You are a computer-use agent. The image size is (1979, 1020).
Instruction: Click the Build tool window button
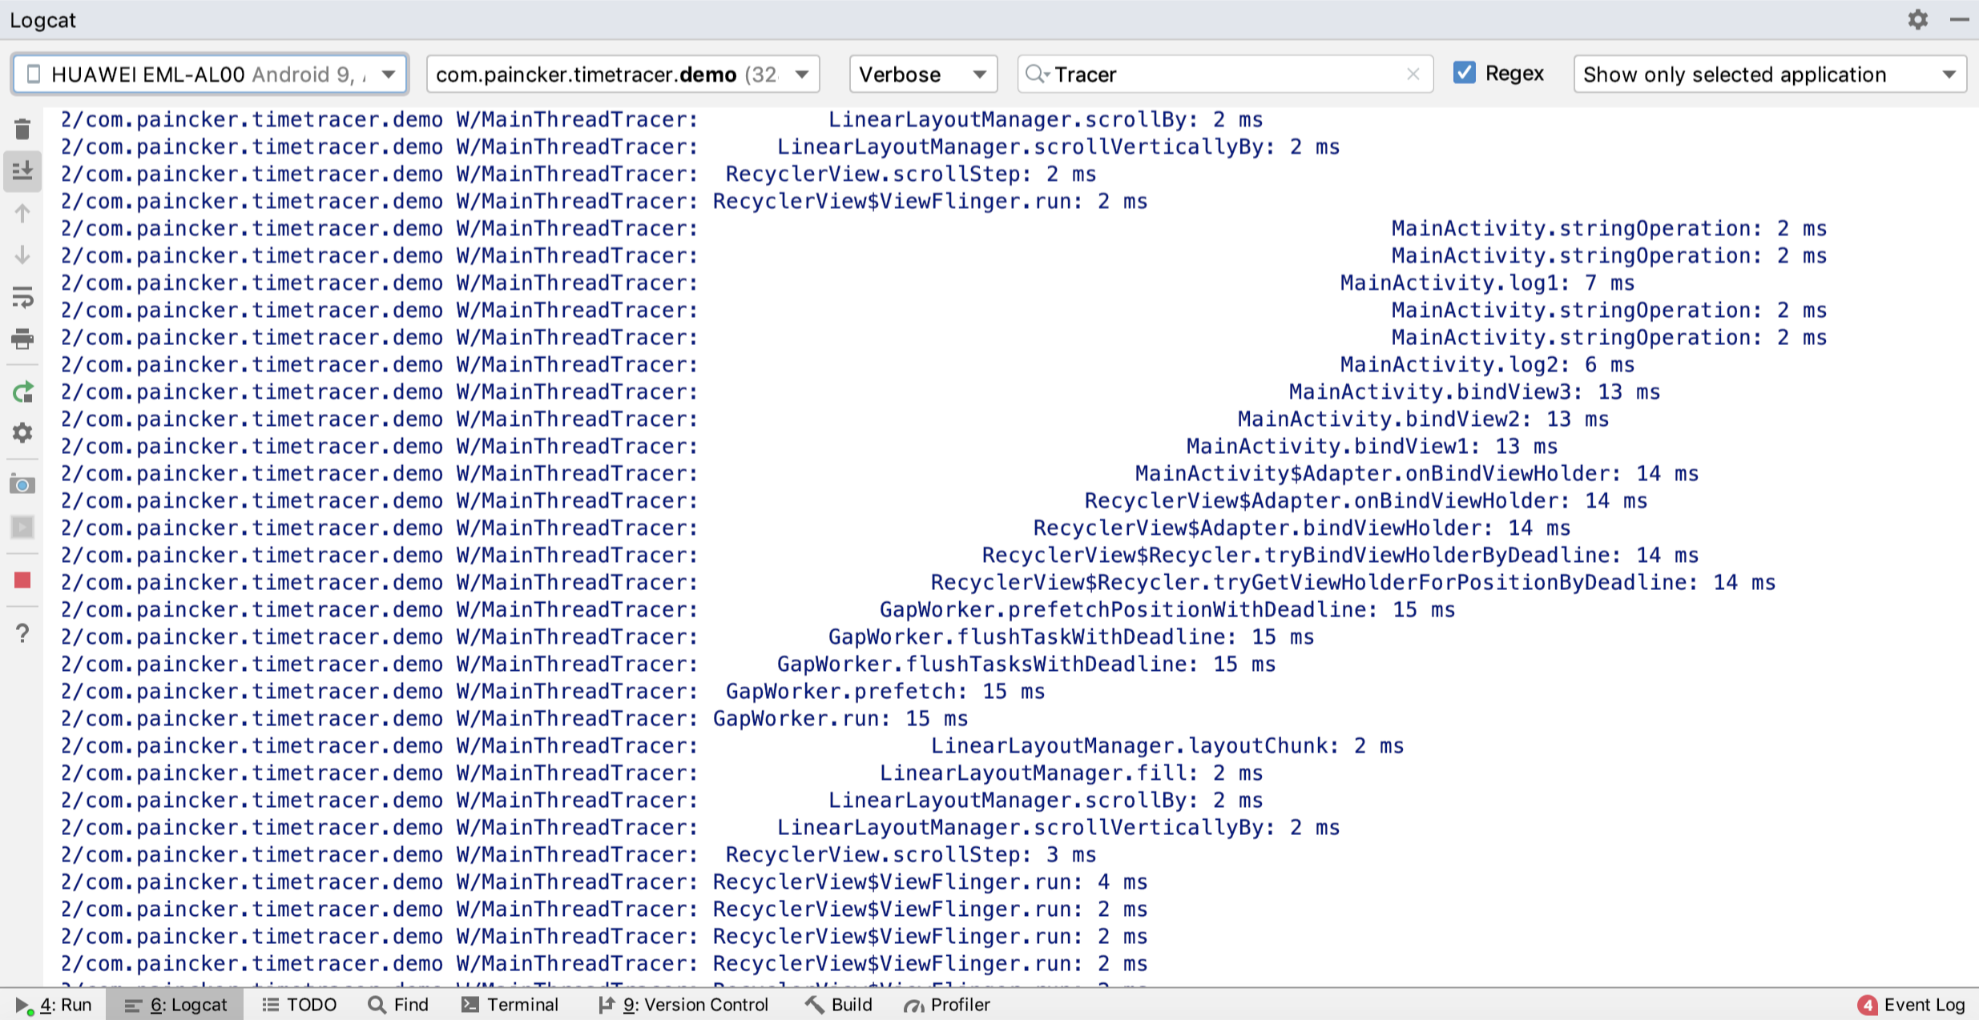[839, 1005]
